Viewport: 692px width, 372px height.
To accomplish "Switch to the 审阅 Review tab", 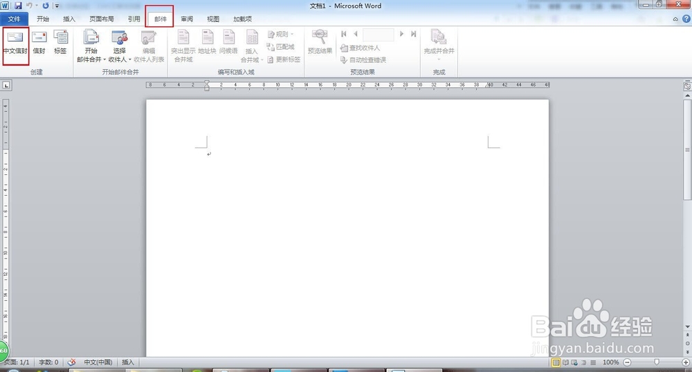I will coord(187,19).
